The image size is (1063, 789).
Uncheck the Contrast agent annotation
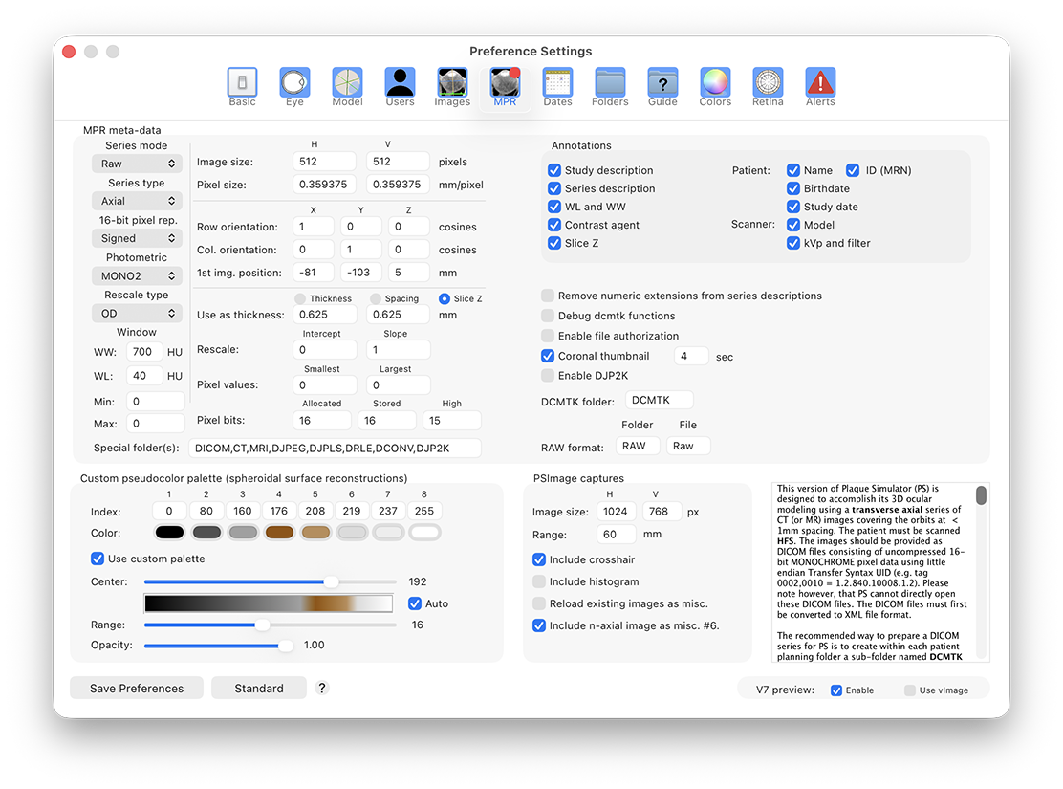(x=554, y=225)
